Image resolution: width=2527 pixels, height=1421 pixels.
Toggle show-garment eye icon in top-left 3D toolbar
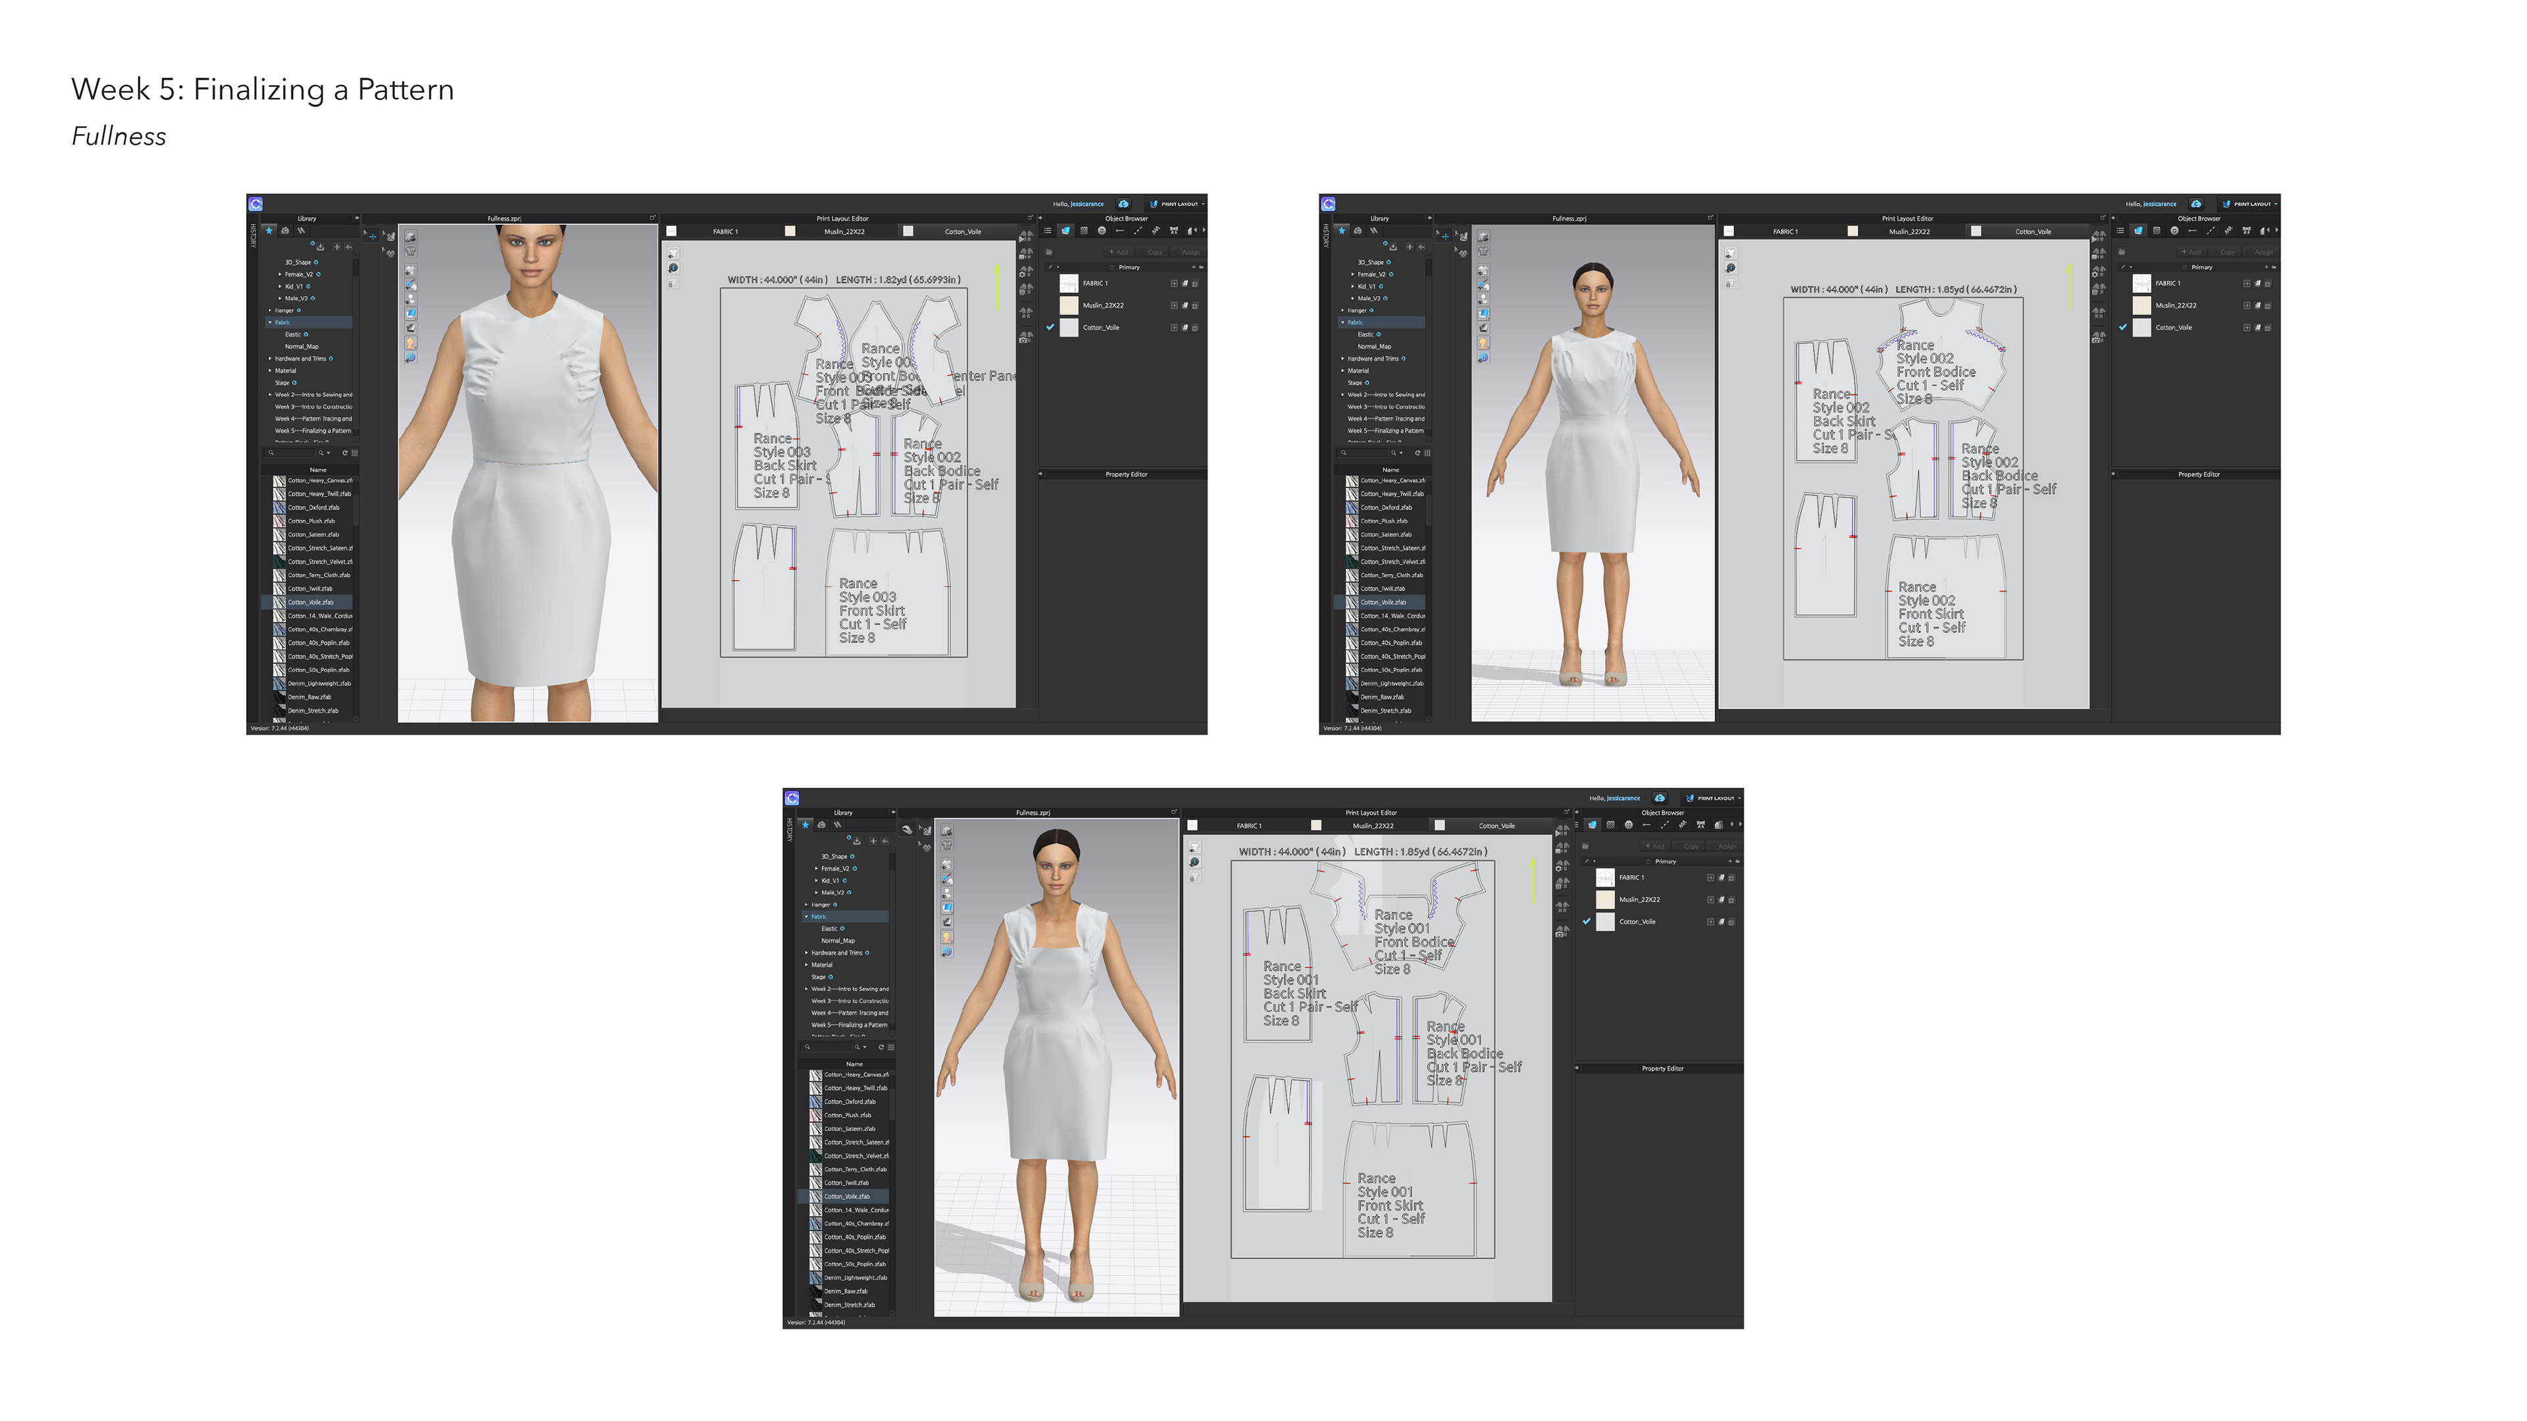[410, 270]
